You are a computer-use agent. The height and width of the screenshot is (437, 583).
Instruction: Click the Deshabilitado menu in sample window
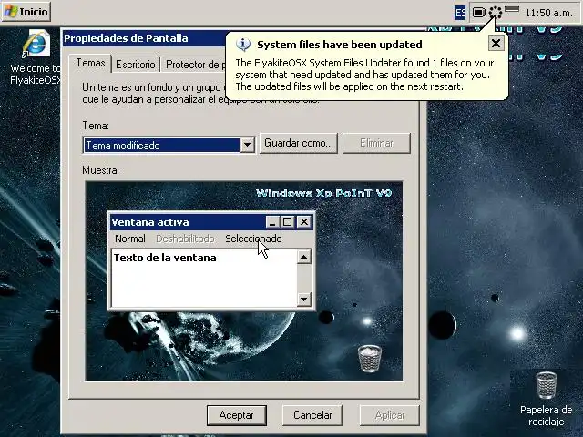tap(185, 239)
